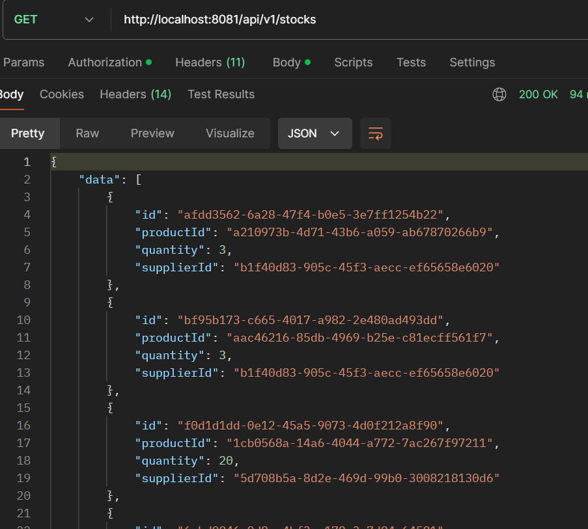Image resolution: width=588 pixels, height=529 pixels.
Task: Select the Visualize view
Action: pyautogui.click(x=230, y=133)
